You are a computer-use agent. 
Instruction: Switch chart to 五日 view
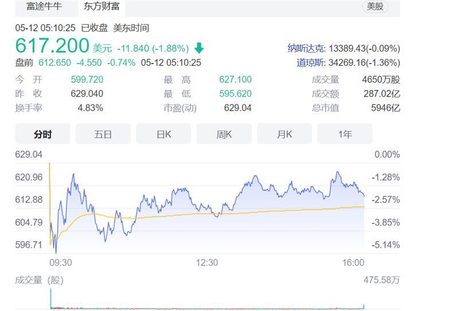(103, 134)
